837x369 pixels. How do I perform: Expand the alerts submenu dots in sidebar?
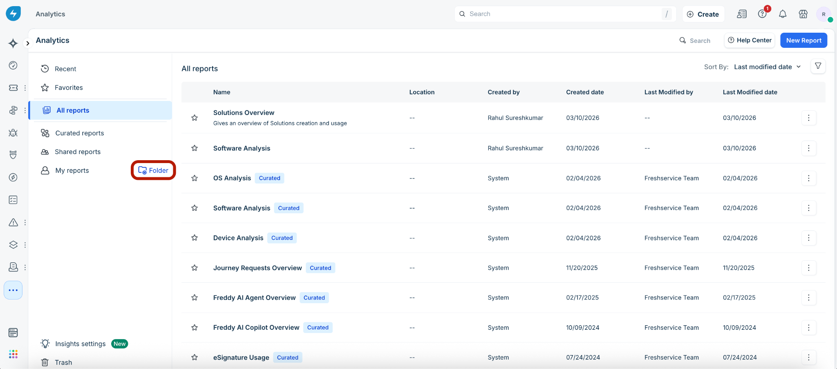[25, 222]
